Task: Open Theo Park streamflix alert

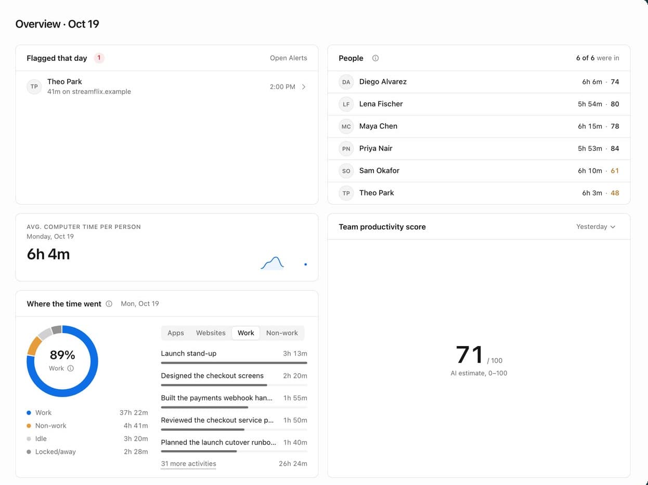Action: point(167,86)
